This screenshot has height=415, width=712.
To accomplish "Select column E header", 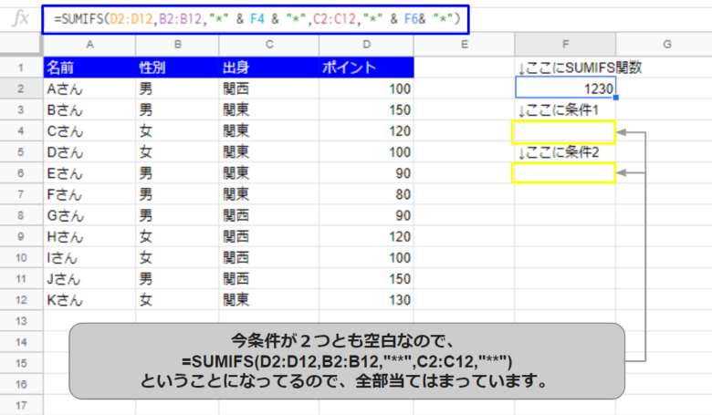I will coord(464,45).
